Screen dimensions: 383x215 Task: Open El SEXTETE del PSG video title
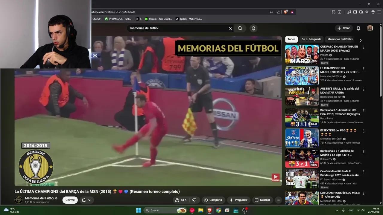click(338, 132)
